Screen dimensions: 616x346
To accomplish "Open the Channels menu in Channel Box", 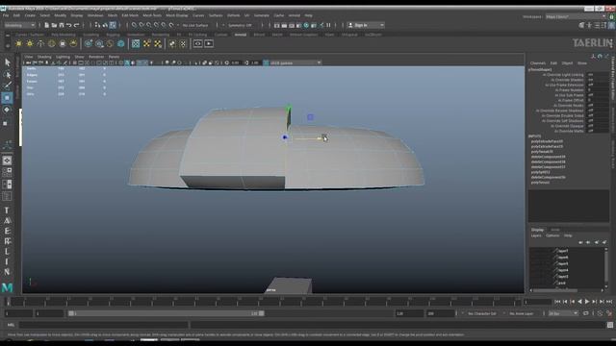I will point(538,63).
